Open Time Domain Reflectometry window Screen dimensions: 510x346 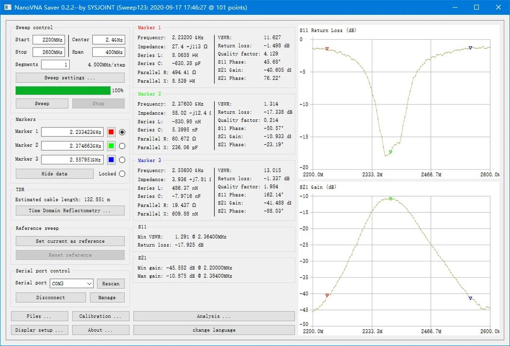tap(70, 210)
